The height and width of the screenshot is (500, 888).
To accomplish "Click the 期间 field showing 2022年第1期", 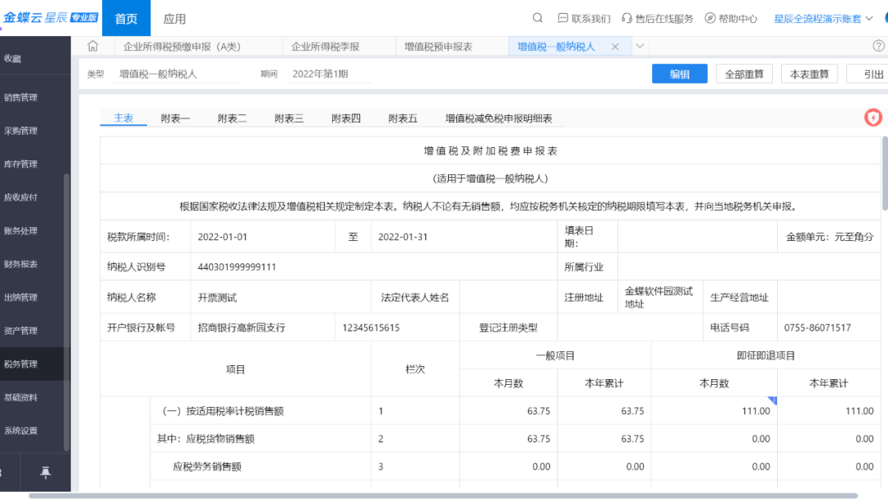I will [321, 74].
